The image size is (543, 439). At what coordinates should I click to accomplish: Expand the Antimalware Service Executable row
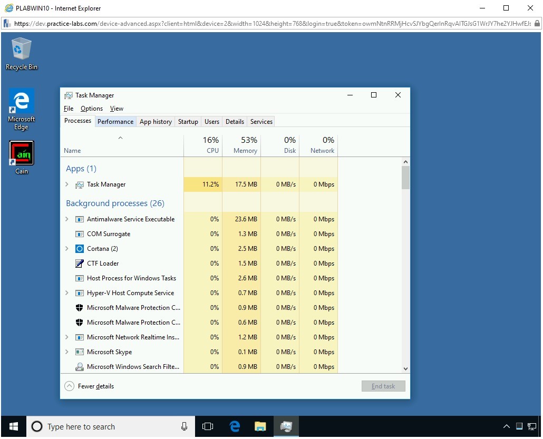pyautogui.click(x=66, y=219)
